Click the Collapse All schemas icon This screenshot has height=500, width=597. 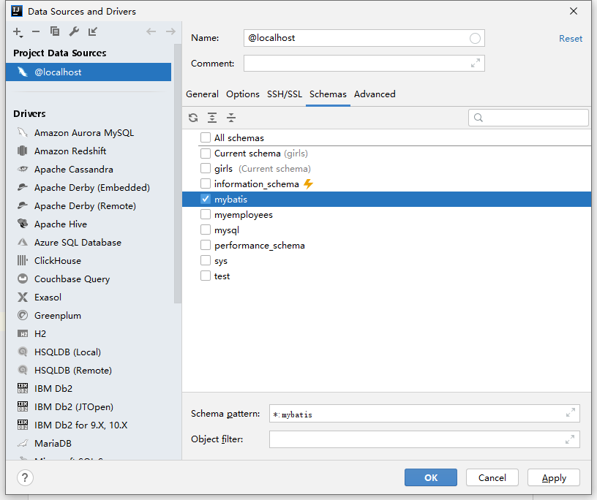(231, 118)
